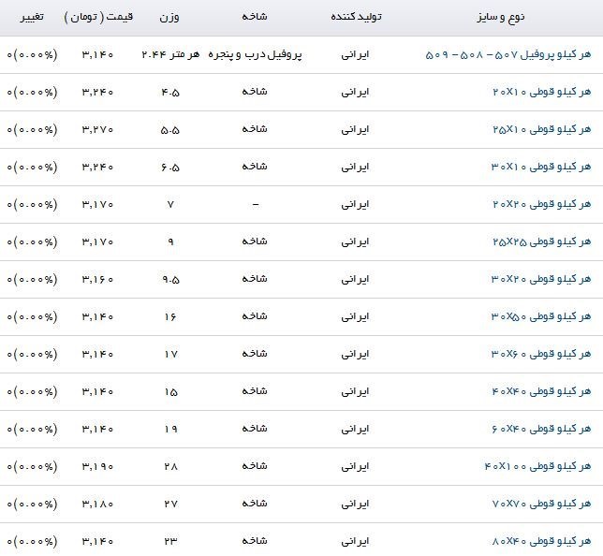The height and width of the screenshot is (556, 603).
Task: Open link هر کیلو قوطی ۲۵x۲۵
Action: (x=542, y=241)
